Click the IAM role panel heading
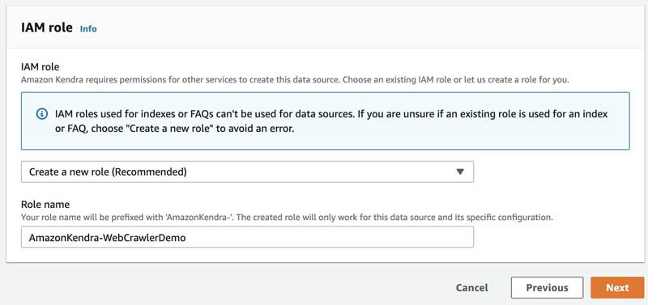 (x=47, y=28)
